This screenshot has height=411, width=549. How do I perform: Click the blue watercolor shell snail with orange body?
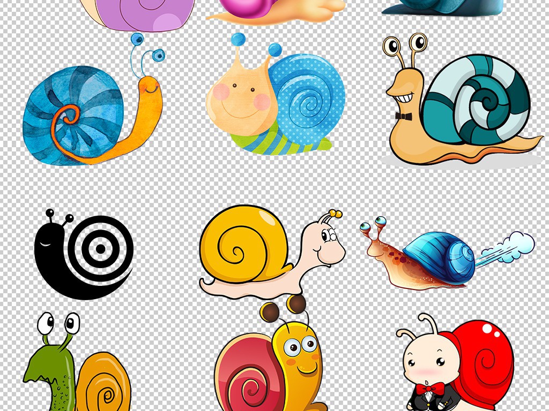click(93, 100)
